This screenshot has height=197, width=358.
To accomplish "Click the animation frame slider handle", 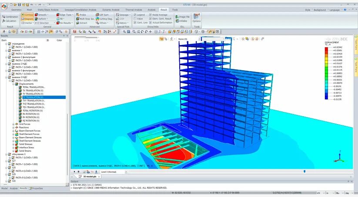I will click(x=304, y=171).
